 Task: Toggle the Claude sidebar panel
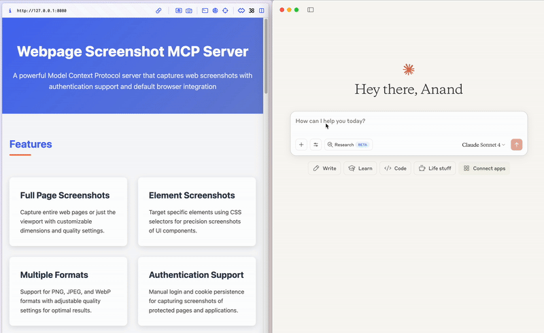311,10
